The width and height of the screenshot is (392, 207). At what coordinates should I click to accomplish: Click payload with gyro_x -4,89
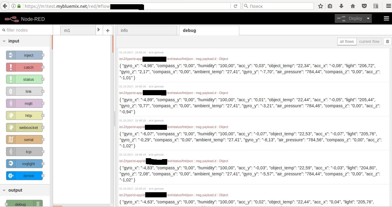coord(250,106)
